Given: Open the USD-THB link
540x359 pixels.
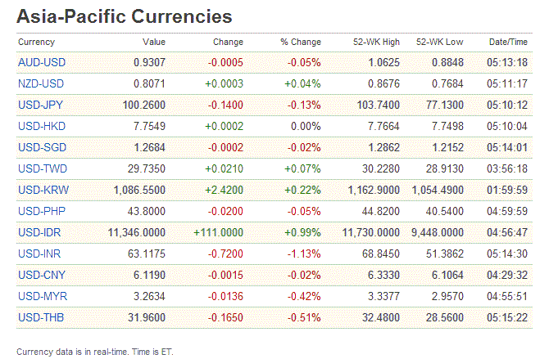Looking at the screenshot, I should [40, 318].
